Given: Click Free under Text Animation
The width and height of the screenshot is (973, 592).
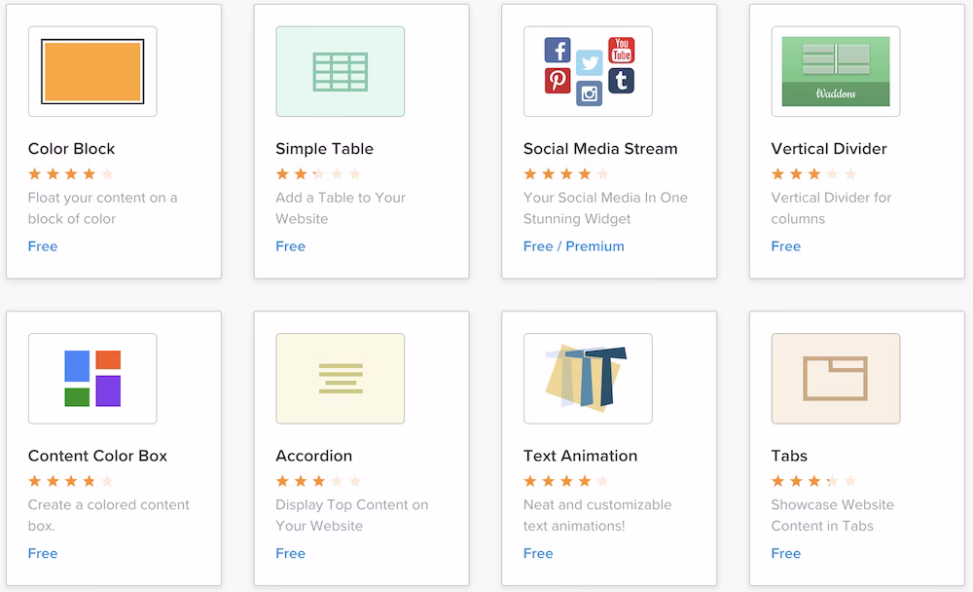Looking at the screenshot, I should (x=538, y=553).
